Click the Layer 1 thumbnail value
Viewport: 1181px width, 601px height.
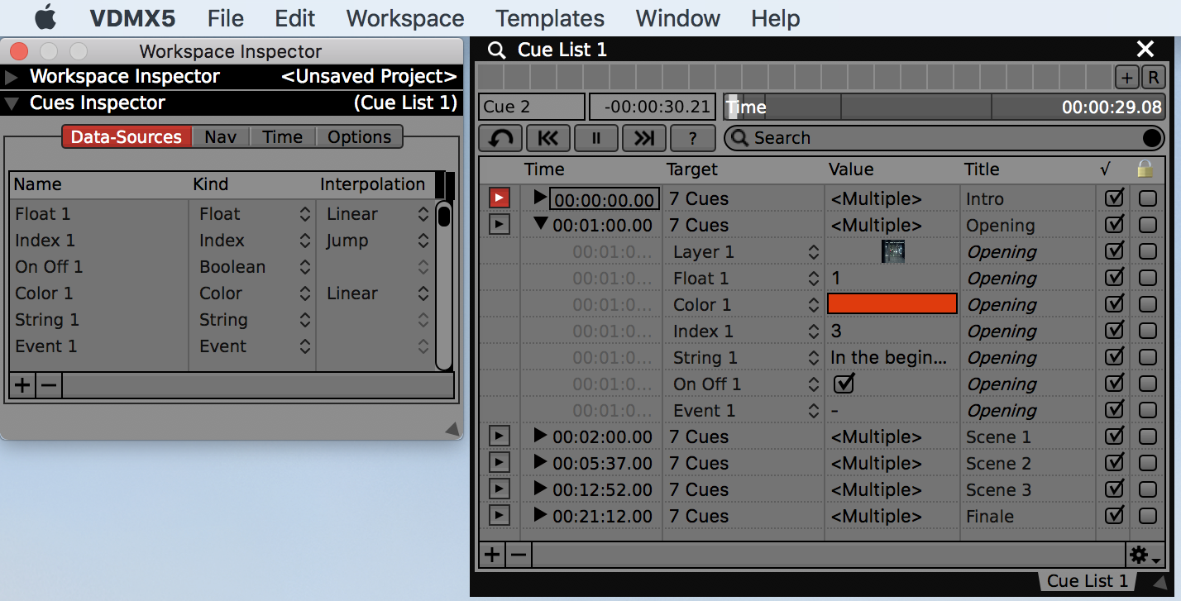click(x=892, y=251)
